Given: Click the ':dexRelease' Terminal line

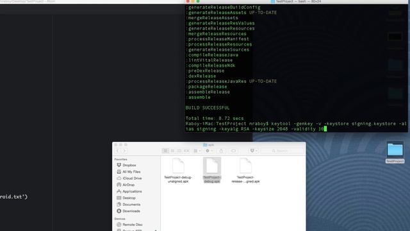Looking at the screenshot, I should (x=201, y=76).
